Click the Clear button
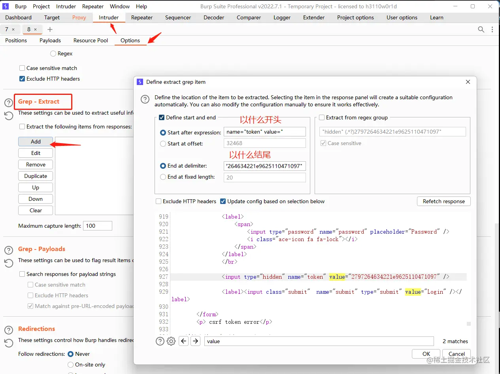Image resolution: width=500 pixels, height=374 pixels. point(36,210)
